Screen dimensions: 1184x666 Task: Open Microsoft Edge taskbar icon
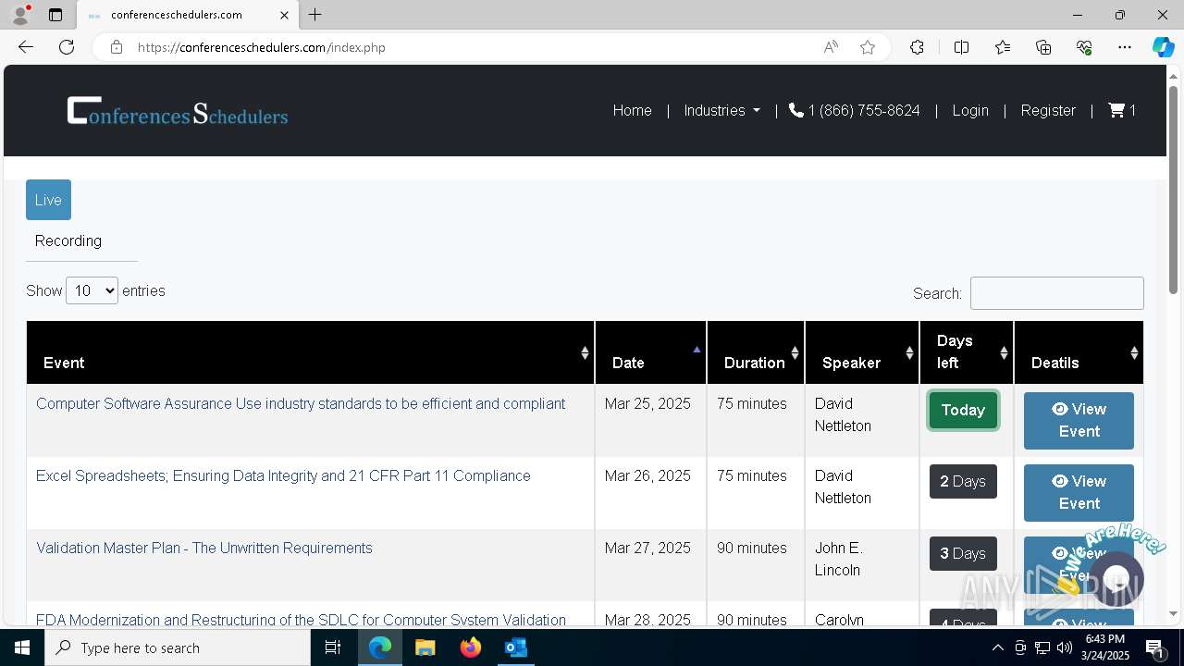click(x=380, y=647)
